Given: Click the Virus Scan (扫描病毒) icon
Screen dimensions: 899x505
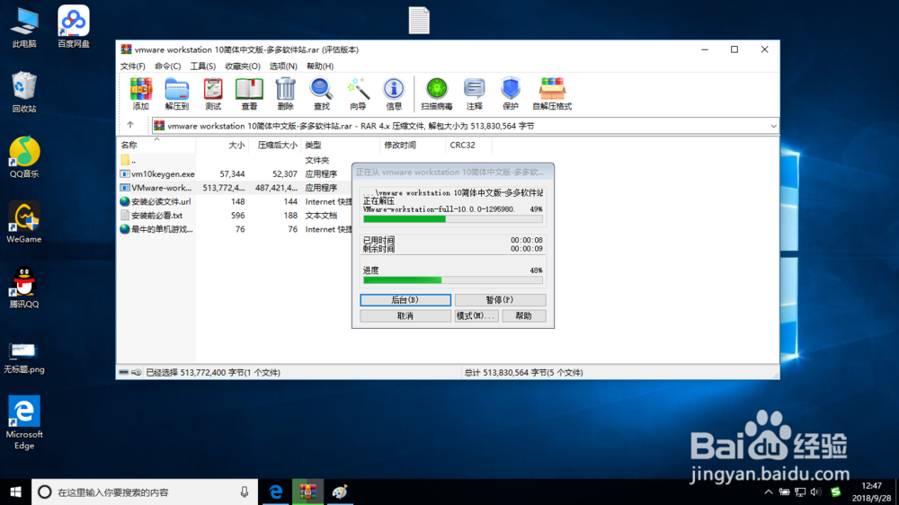Looking at the screenshot, I should tap(436, 94).
